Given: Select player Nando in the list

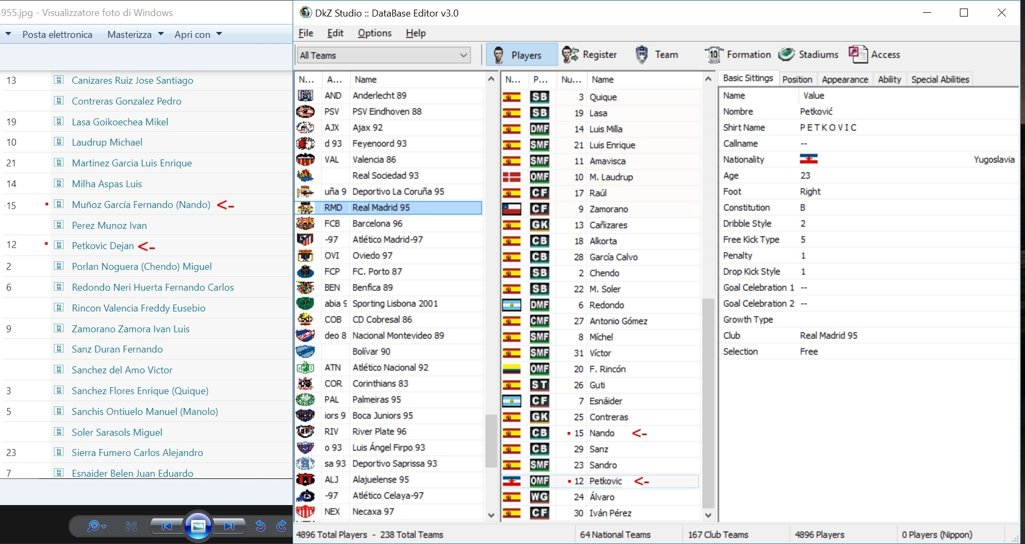Looking at the screenshot, I should (600, 433).
